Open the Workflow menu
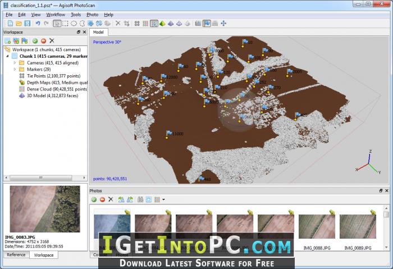This screenshot has height=269, width=393. tap(56, 15)
